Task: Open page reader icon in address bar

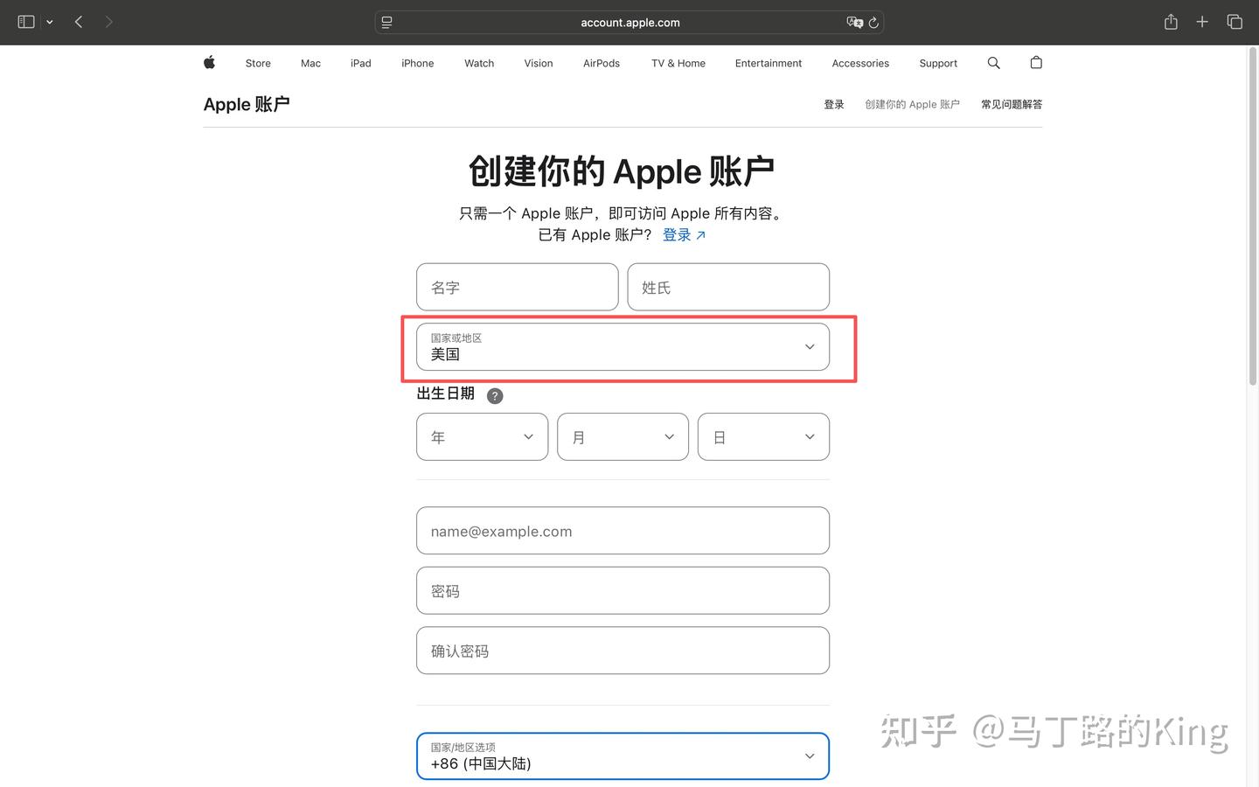Action: coord(386,23)
